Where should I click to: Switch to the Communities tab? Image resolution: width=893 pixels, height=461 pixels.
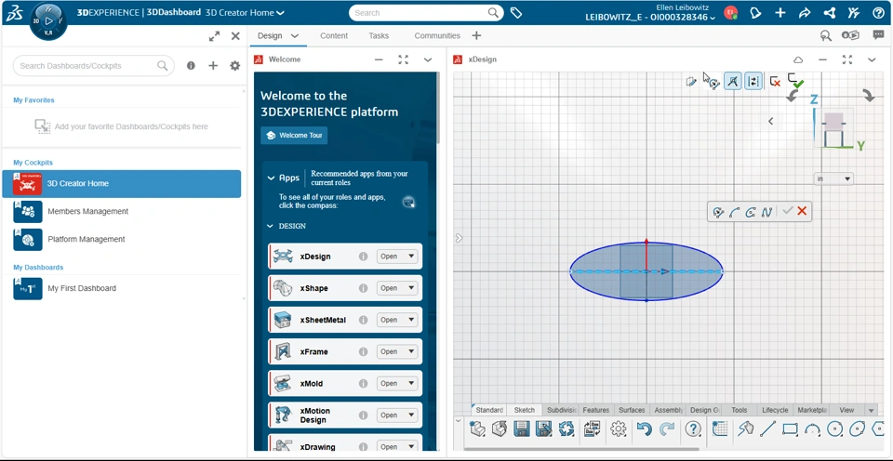coord(437,35)
